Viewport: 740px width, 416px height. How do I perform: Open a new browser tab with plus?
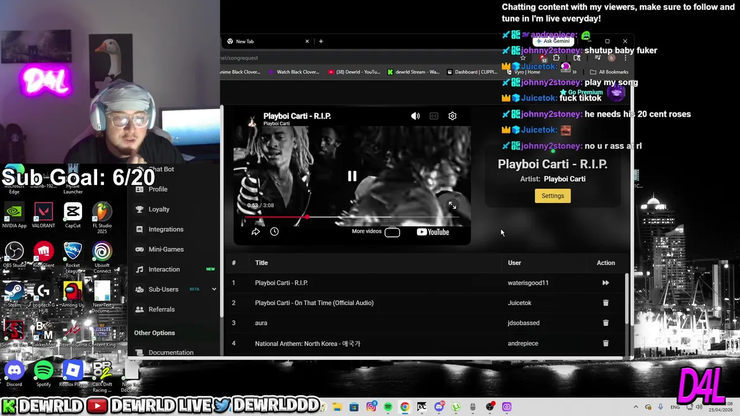pyautogui.click(x=321, y=41)
